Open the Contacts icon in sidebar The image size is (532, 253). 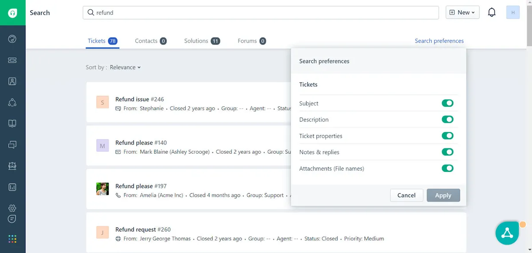point(12,81)
